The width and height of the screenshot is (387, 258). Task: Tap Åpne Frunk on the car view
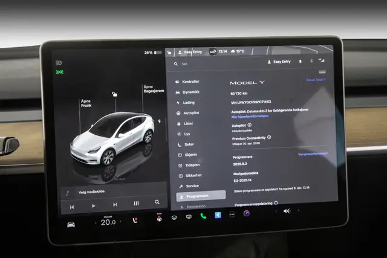(x=86, y=103)
